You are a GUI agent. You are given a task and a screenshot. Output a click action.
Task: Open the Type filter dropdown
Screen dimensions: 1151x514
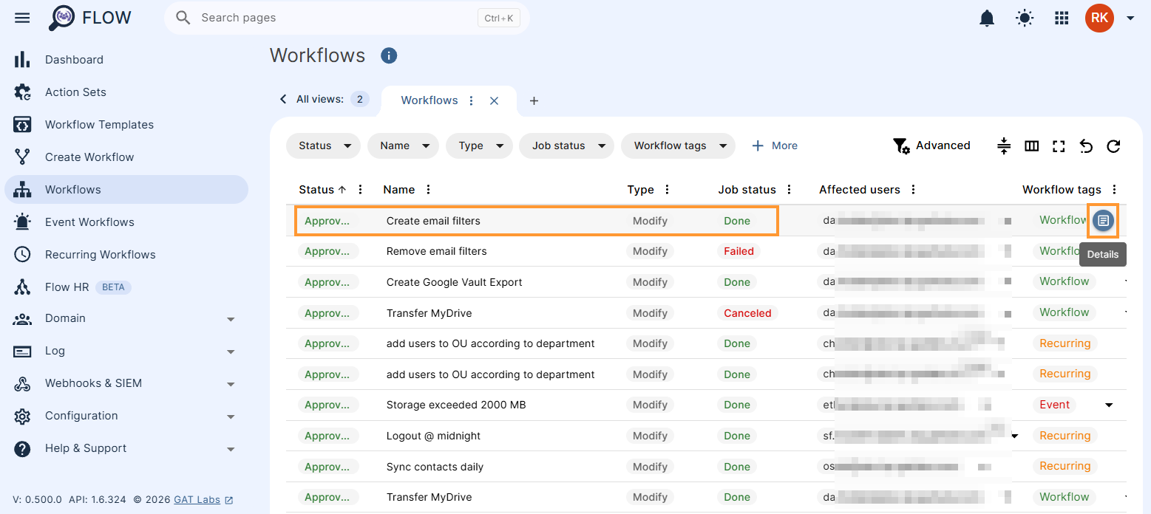click(479, 145)
